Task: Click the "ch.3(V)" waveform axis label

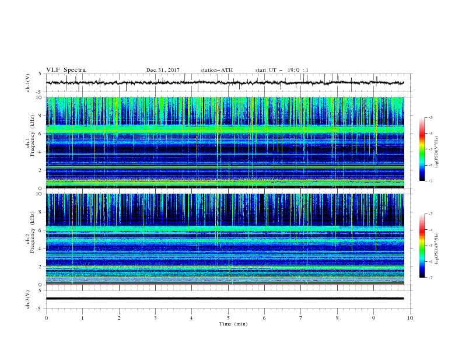Action: [28, 299]
